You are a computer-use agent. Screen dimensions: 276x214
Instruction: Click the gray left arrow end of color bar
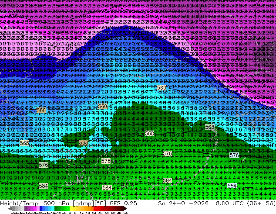pos(10,209)
